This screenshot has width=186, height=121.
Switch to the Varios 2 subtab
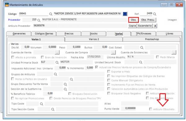(x=94, y=39)
